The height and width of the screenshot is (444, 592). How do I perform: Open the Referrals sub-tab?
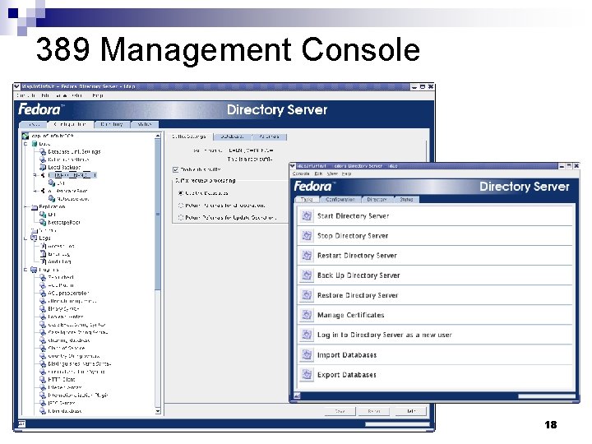(269, 136)
